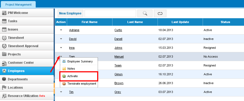The height and width of the screenshot is (101, 244).
Task: Click the reset search loop icon
Action: pyautogui.click(x=160, y=13)
